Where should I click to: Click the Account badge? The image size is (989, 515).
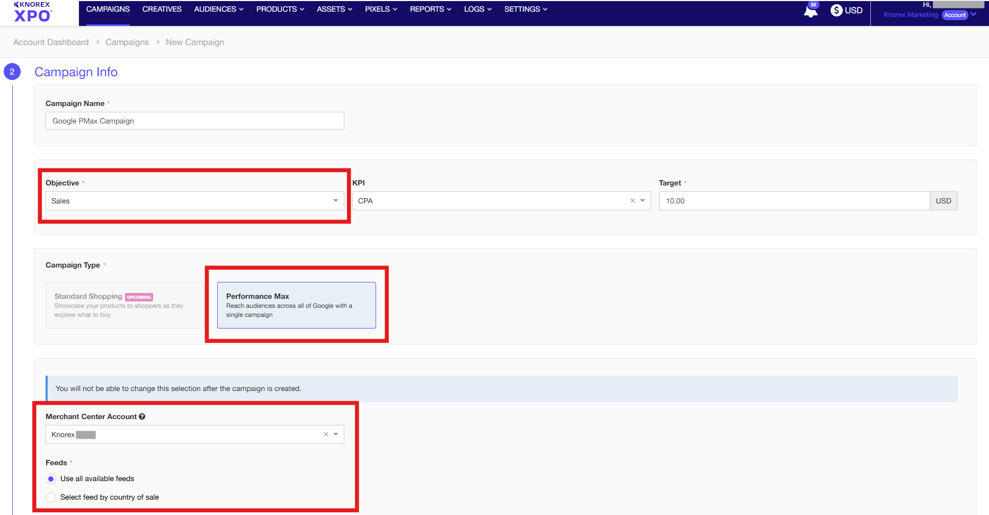click(x=955, y=15)
